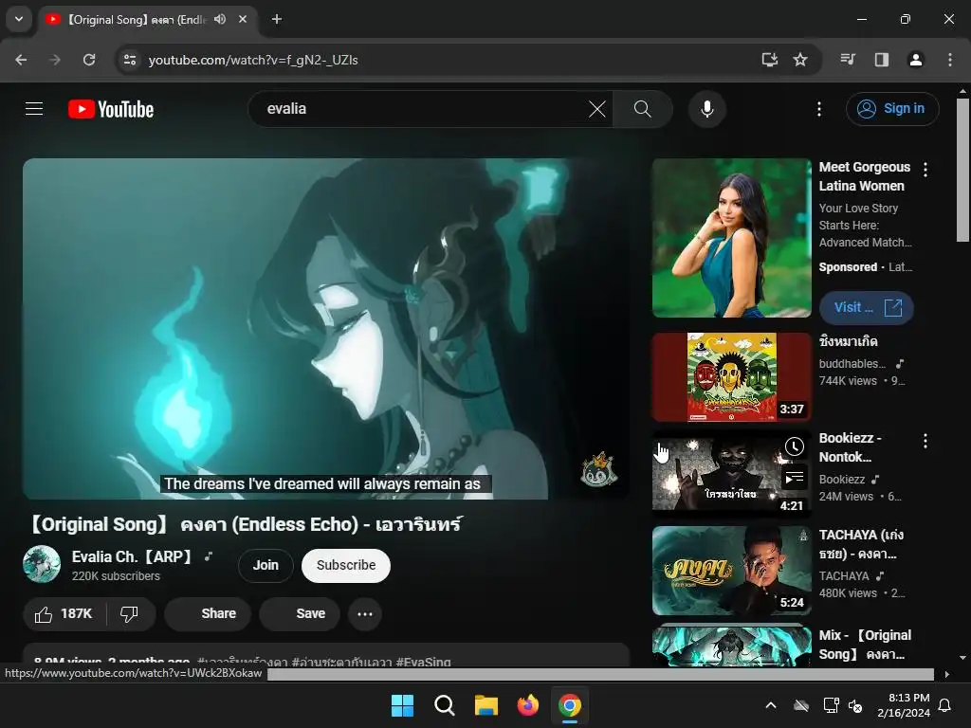Image resolution: width=971 pixels, height=728 pixels.
Task: Launch Firefox from taskbar
Action: [x=527, y=705]
